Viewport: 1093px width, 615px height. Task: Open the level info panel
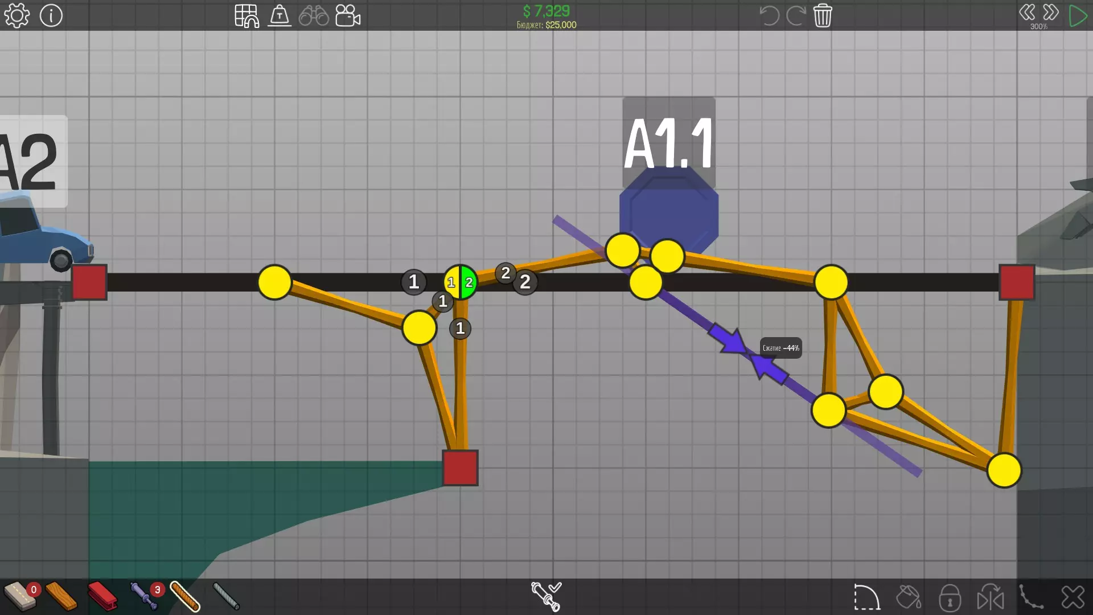51,15
